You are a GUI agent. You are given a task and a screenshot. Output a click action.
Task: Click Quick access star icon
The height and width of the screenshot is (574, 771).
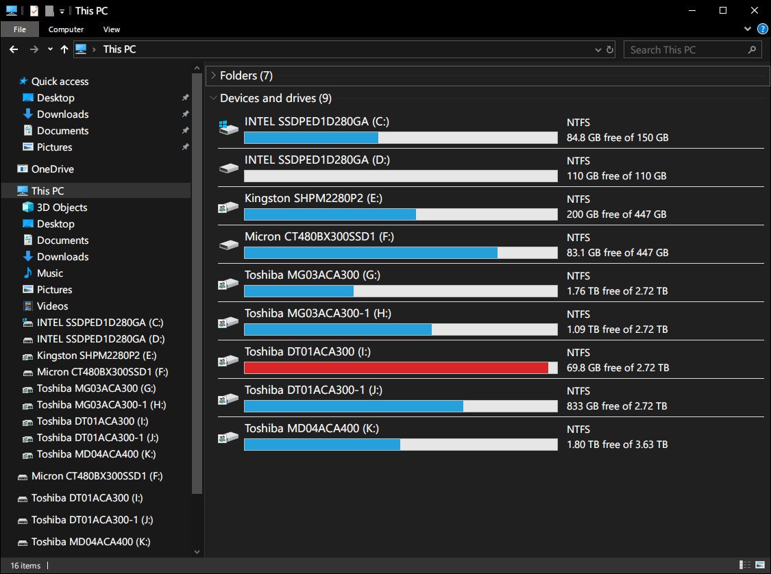(23, 81)
